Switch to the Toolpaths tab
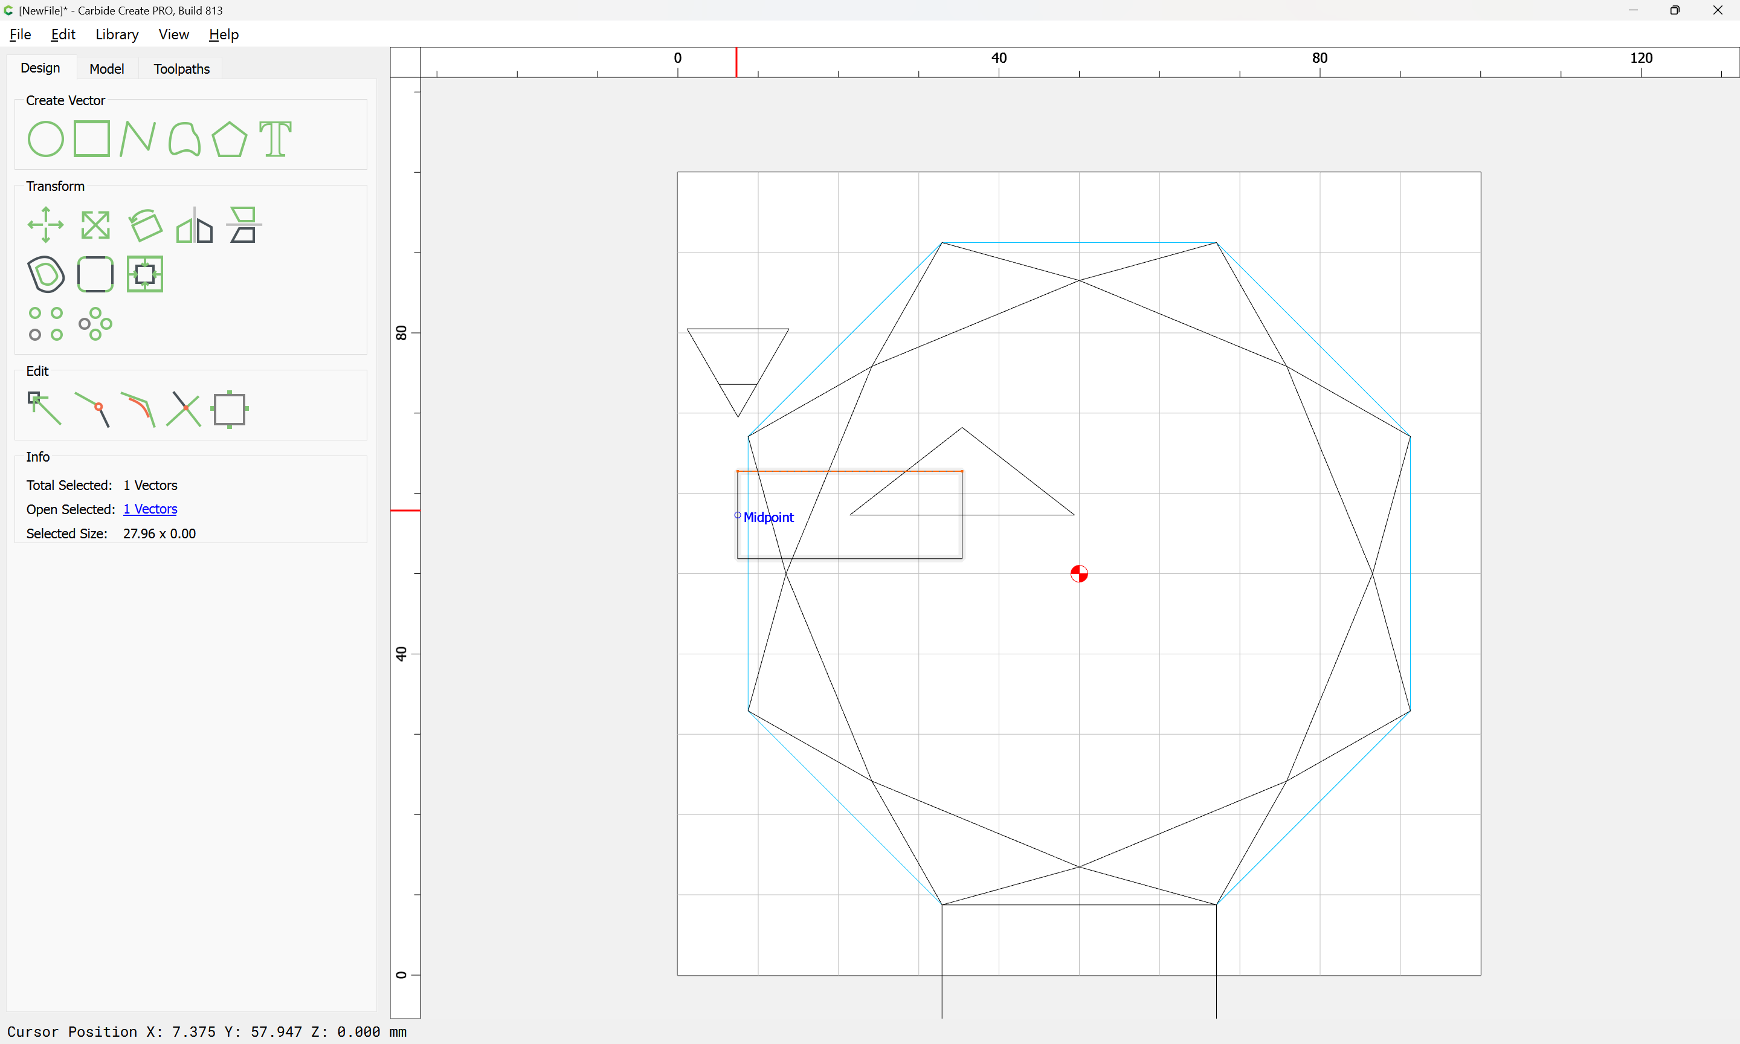 pos(181,69)
